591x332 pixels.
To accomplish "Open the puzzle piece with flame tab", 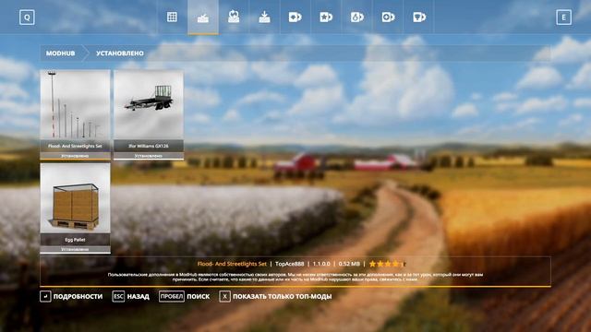I will pos(357,17).
